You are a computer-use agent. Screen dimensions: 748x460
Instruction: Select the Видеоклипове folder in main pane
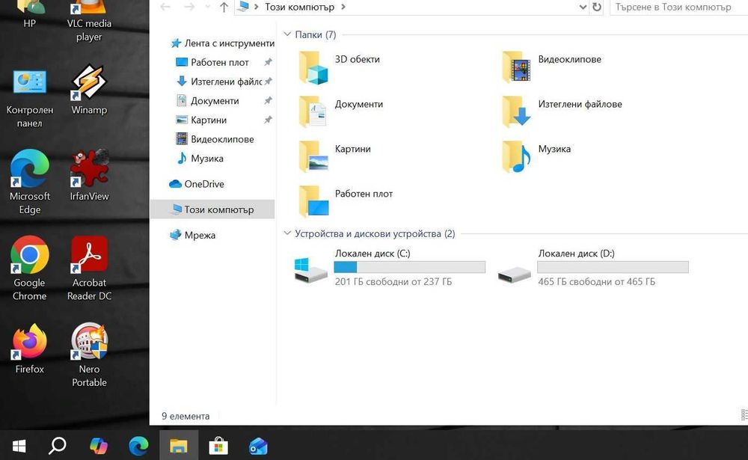(551, 68)
